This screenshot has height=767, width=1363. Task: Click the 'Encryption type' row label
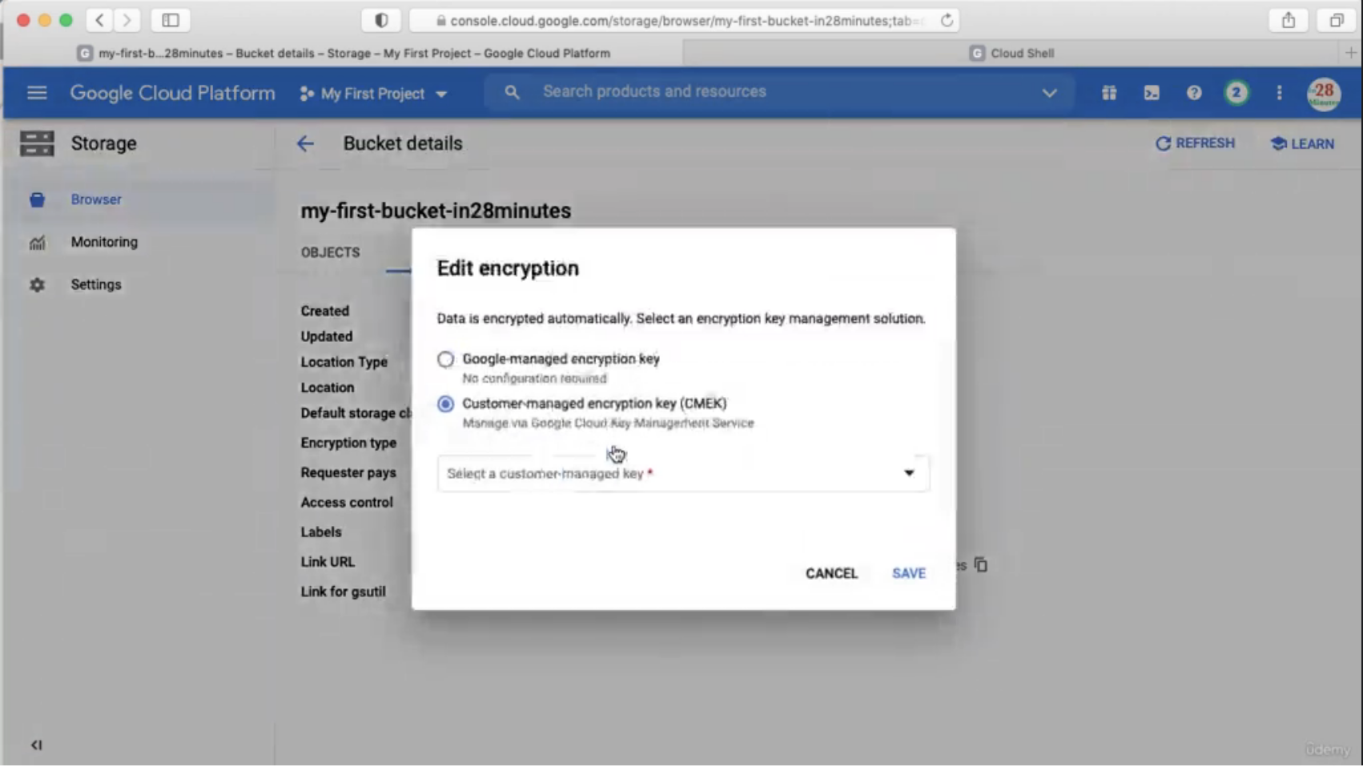(348, 443)
